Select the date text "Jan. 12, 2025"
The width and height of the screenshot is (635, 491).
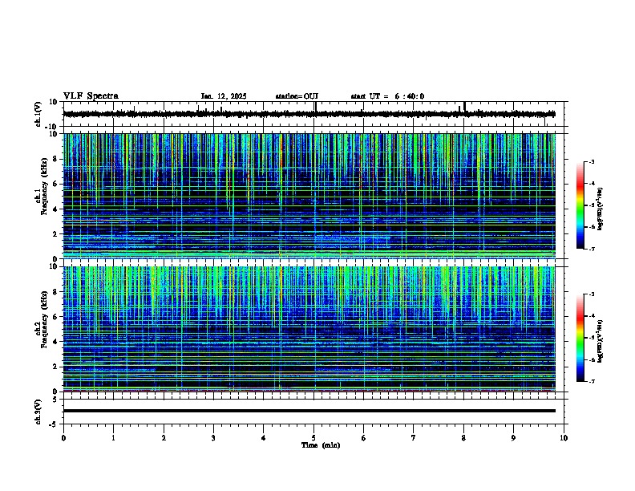224,96
